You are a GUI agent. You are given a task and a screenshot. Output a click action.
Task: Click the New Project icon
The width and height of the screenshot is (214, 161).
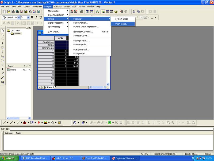[x=4, y=12]
